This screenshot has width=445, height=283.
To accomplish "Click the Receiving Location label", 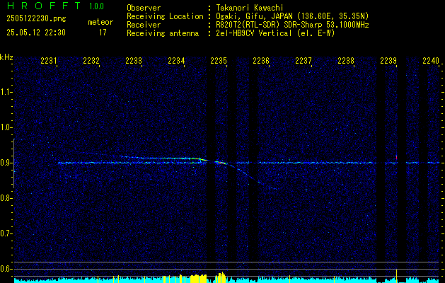I will point(165,16).
